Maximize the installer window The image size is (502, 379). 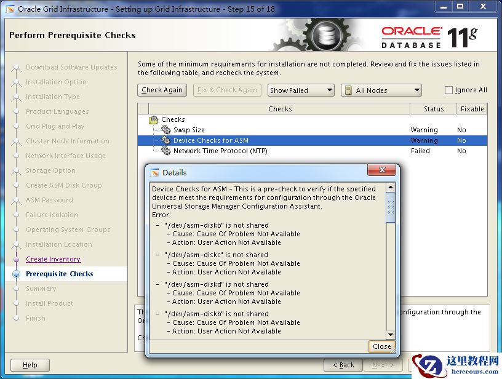point(460,6)
